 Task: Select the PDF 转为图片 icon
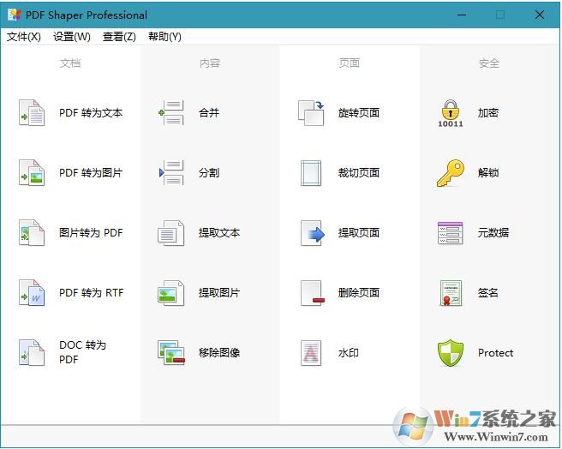pos(32,173)
